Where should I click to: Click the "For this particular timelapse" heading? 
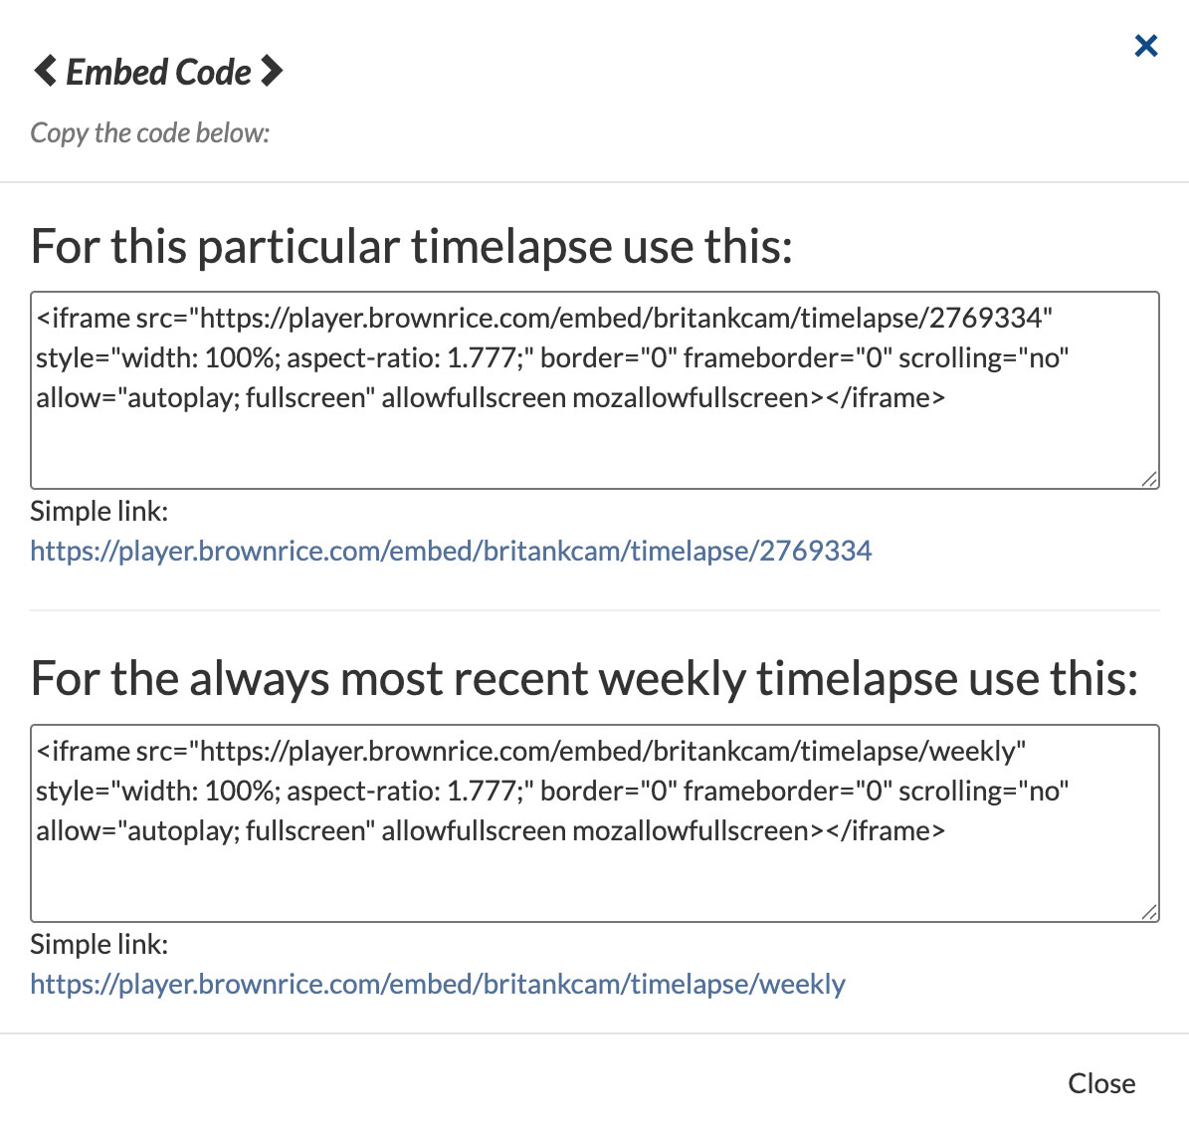tap(411, 246)
